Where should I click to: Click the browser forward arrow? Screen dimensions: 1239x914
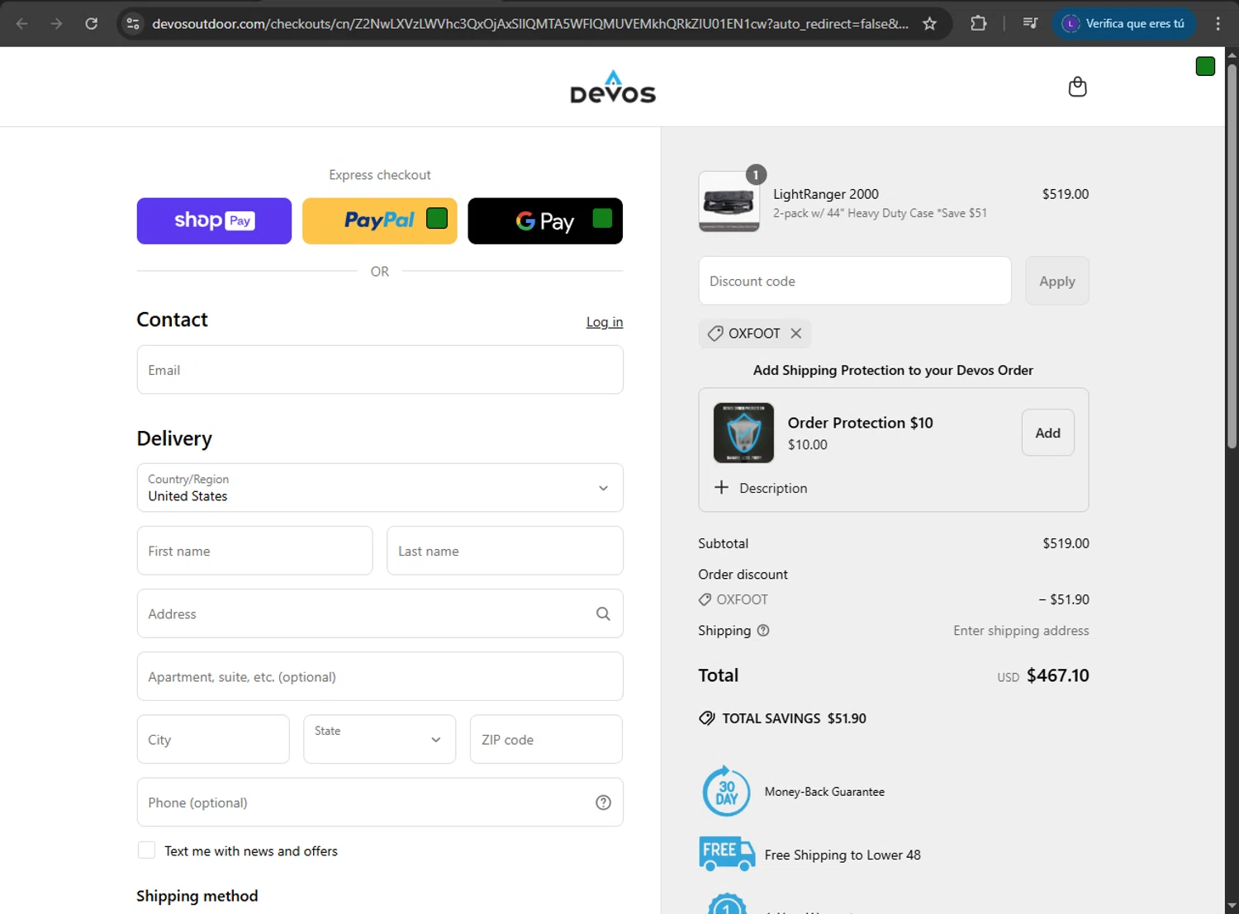56,23
